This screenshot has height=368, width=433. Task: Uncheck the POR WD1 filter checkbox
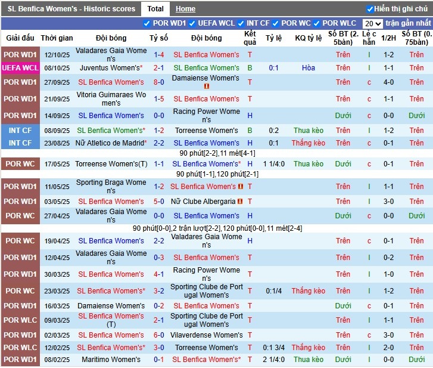point(147,24)
